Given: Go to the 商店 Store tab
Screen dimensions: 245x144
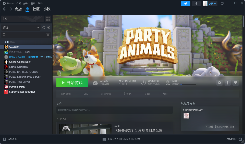Looking at the screenshot, I should [x=18, y=9].
